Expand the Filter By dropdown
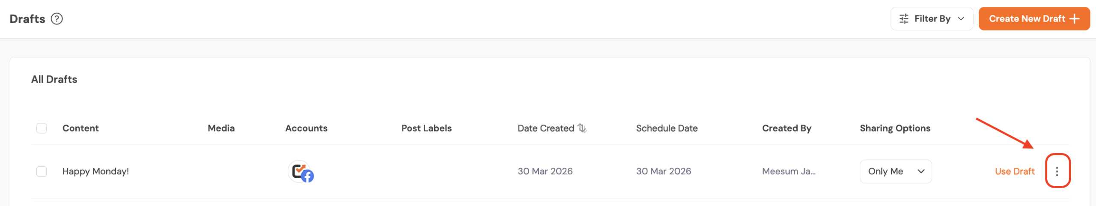 click(x=932, y=19)
